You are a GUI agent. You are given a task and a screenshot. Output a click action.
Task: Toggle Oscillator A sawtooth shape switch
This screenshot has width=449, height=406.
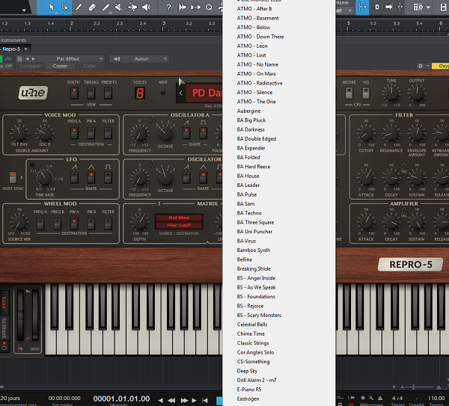tap(186, 133)
